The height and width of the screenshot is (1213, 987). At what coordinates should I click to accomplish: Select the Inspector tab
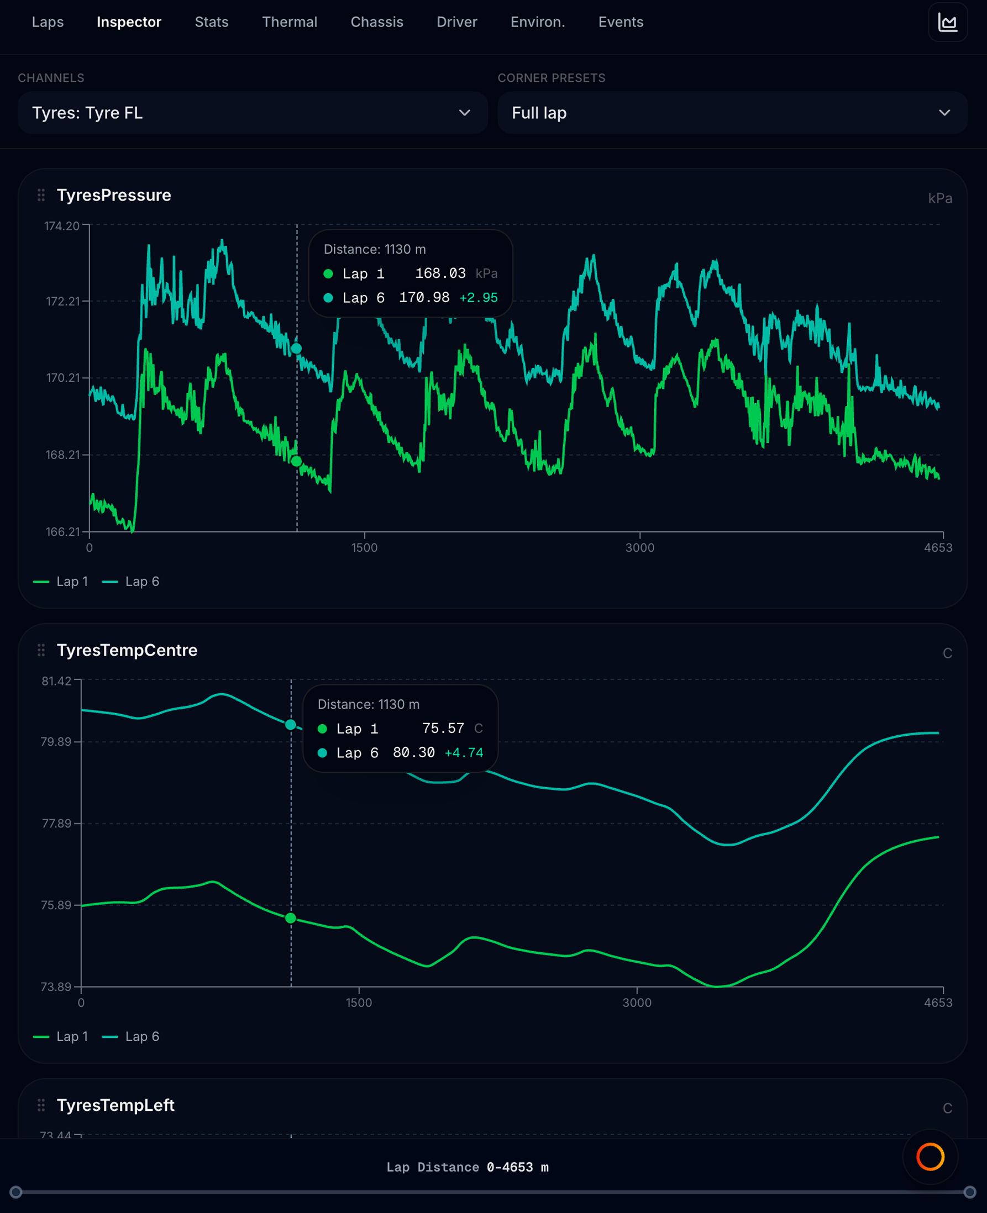129,22
